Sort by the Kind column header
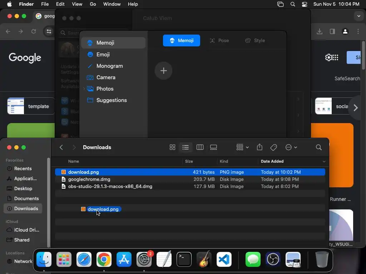This screenshot has height=274, width=366. pyautogui.click(x=224, y=161)
